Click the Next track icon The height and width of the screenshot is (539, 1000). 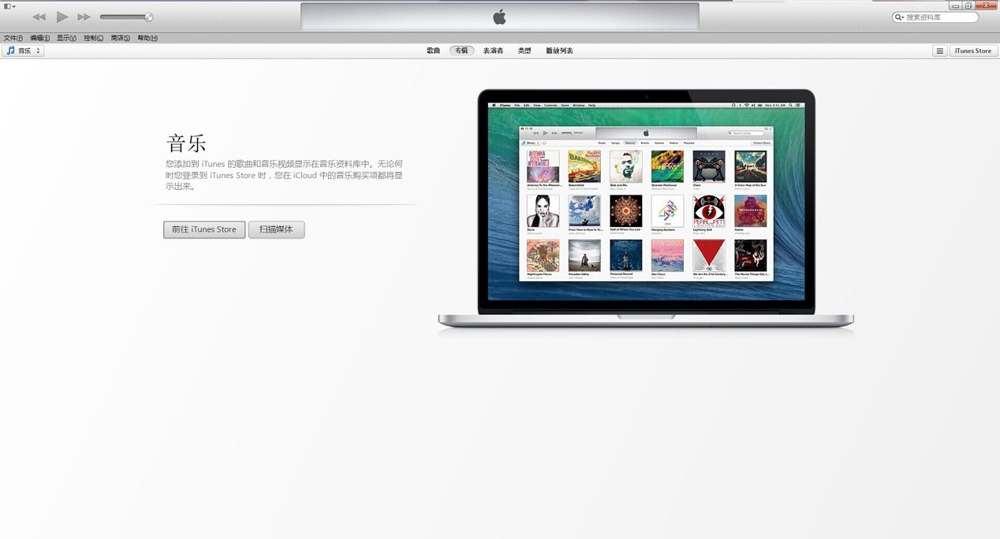pos(84,16)
